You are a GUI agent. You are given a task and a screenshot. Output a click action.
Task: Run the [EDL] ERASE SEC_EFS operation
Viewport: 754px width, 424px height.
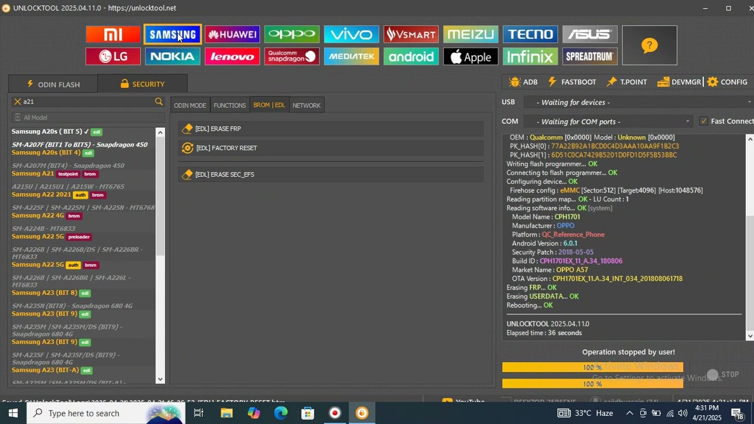click(330, 174)
